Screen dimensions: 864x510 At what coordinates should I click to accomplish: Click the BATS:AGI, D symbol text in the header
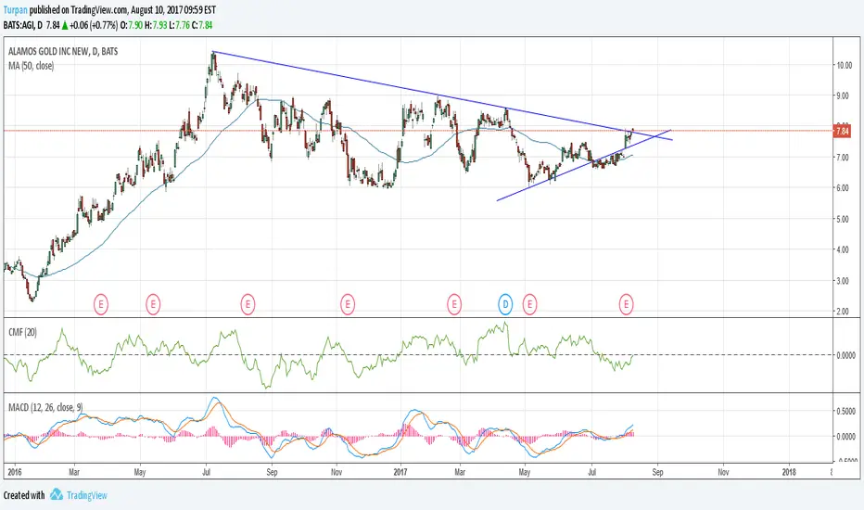point(22,25)
